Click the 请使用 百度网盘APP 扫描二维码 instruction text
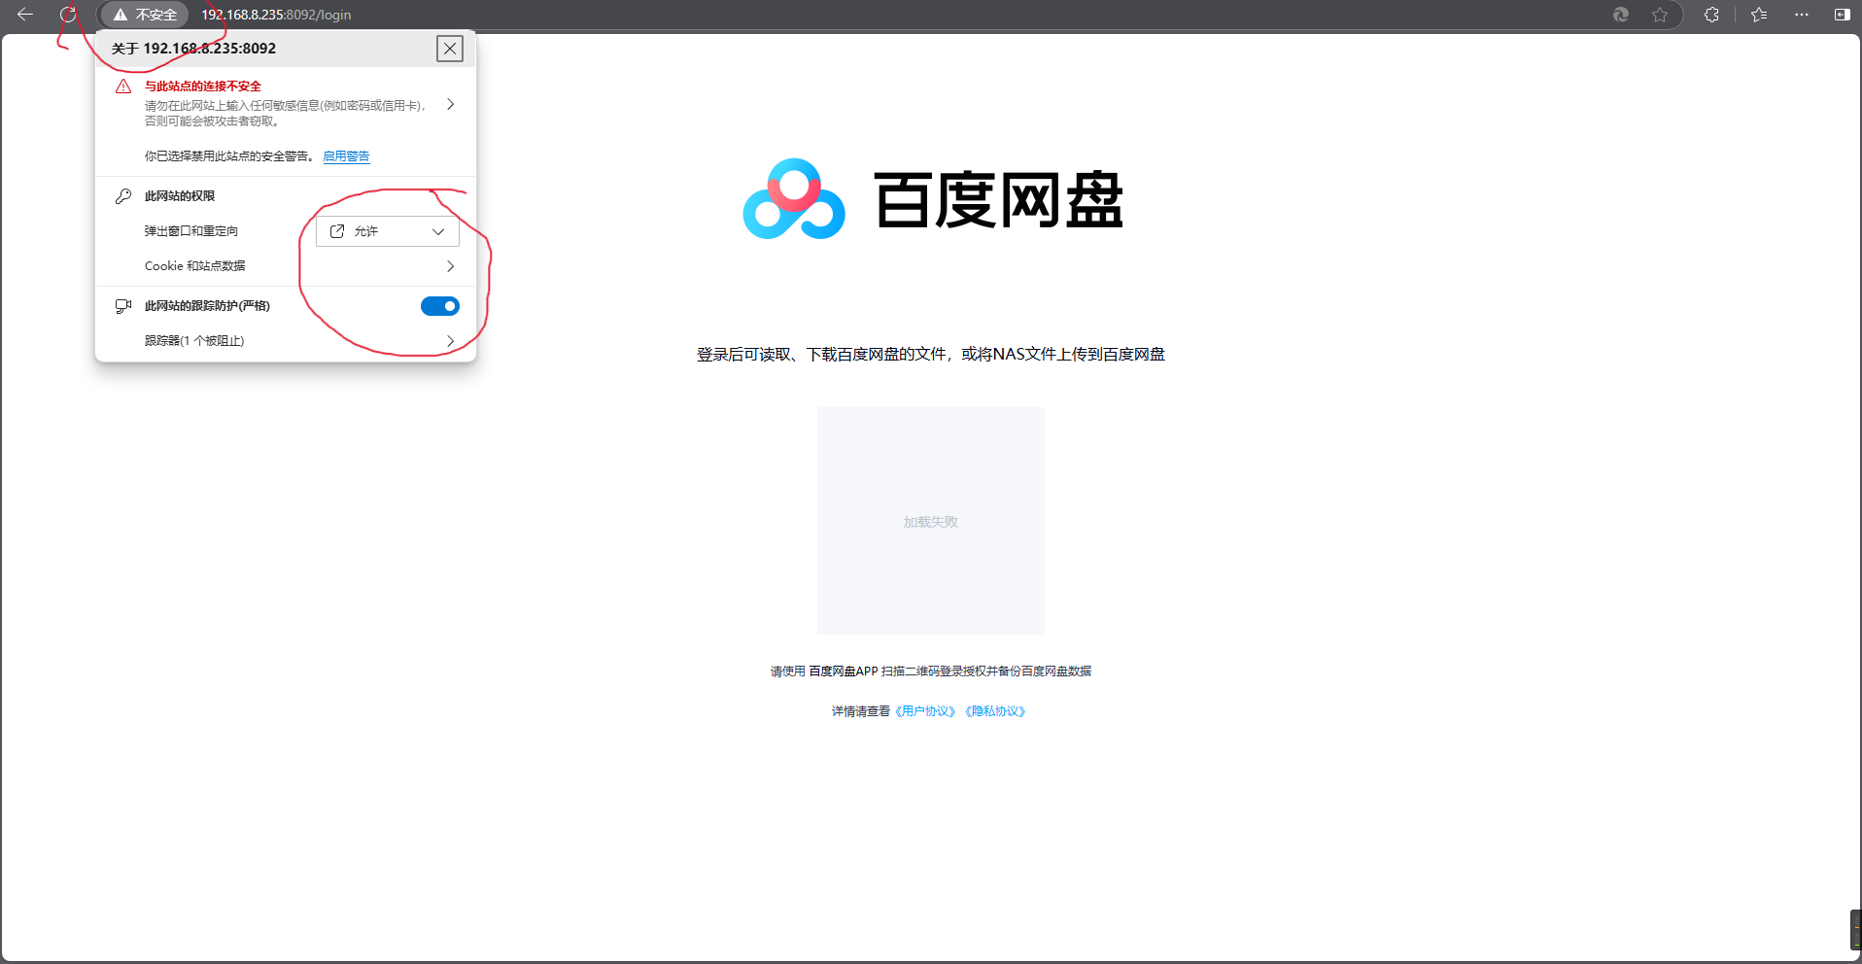Screen dimensions: 1862x964 pyautogui.click(x=931, y=671)
